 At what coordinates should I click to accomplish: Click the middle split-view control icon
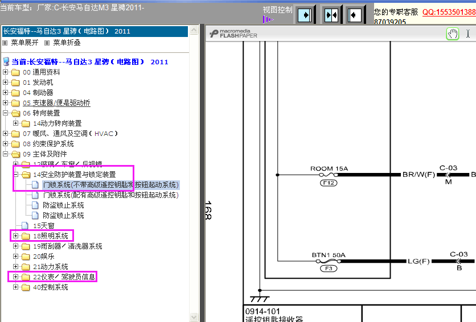pos(331,14)
